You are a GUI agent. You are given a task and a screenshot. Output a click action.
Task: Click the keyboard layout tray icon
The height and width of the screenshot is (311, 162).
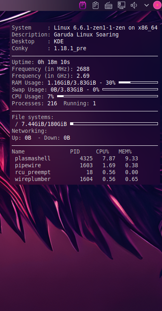[x=109, y=6]
